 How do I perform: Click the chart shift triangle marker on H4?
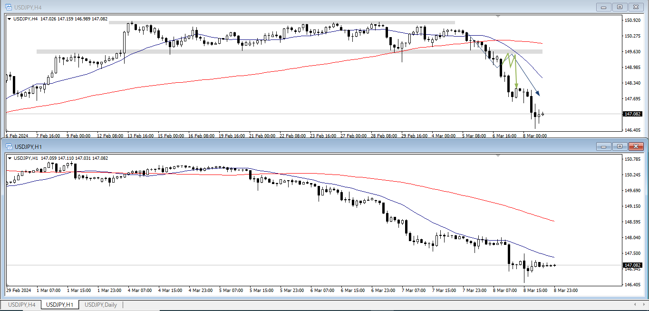click(498, 16)
